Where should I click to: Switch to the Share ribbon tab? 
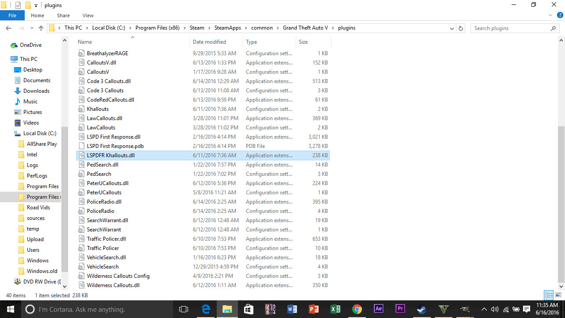click(63, 15)
